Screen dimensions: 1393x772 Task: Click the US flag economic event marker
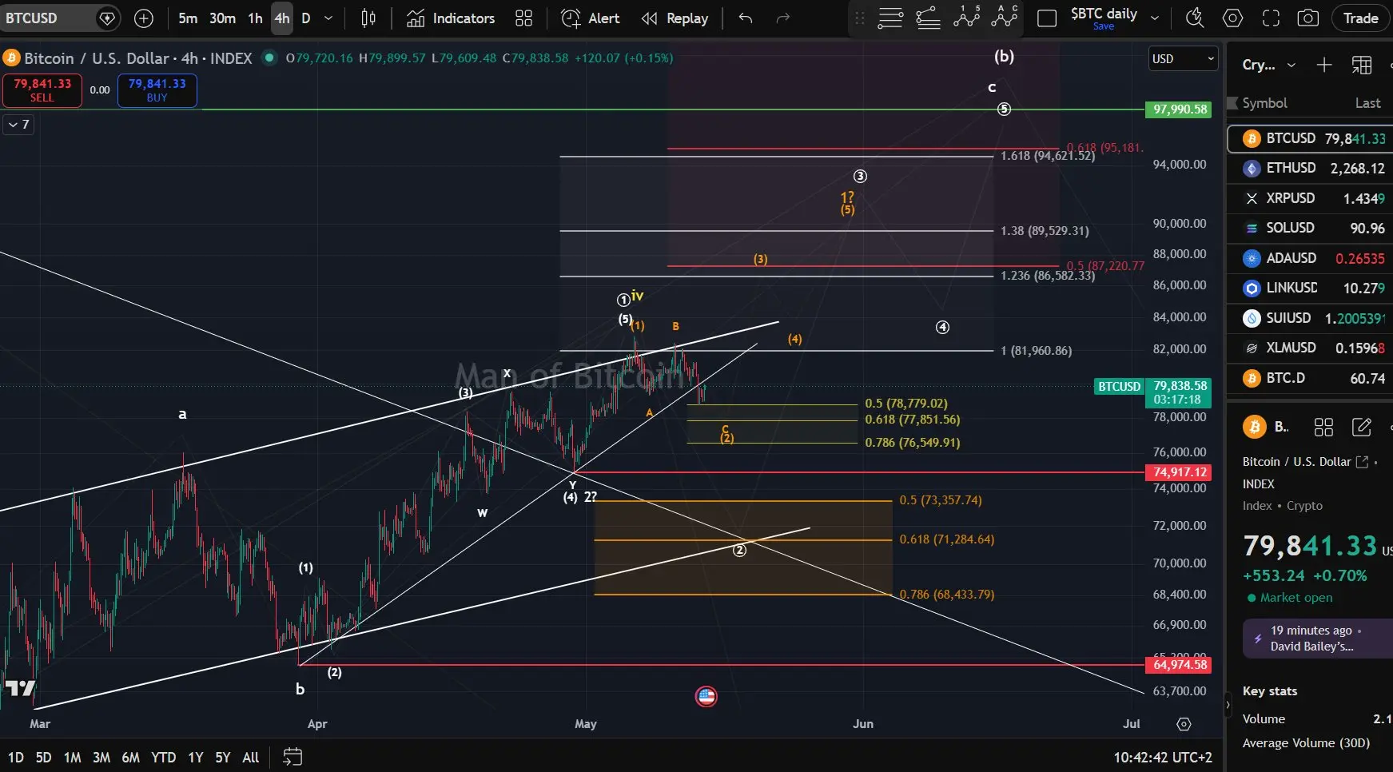click(706, 696)
